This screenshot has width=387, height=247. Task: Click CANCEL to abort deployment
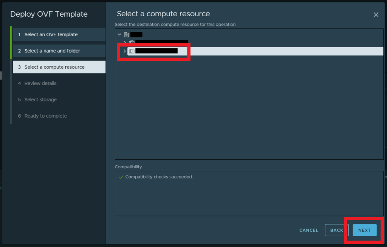(x=309, y=230)
